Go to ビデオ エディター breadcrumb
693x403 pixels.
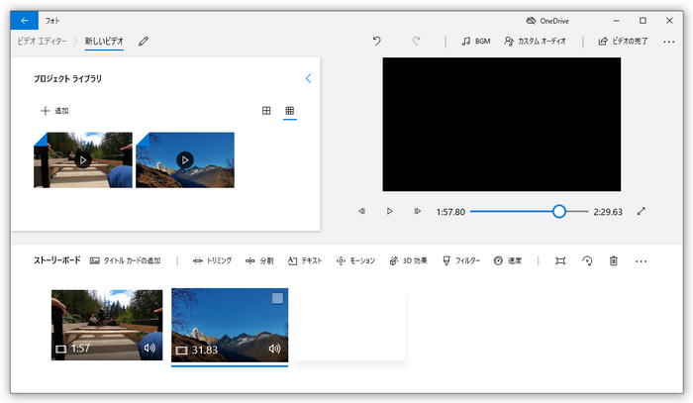coord(42,42)
